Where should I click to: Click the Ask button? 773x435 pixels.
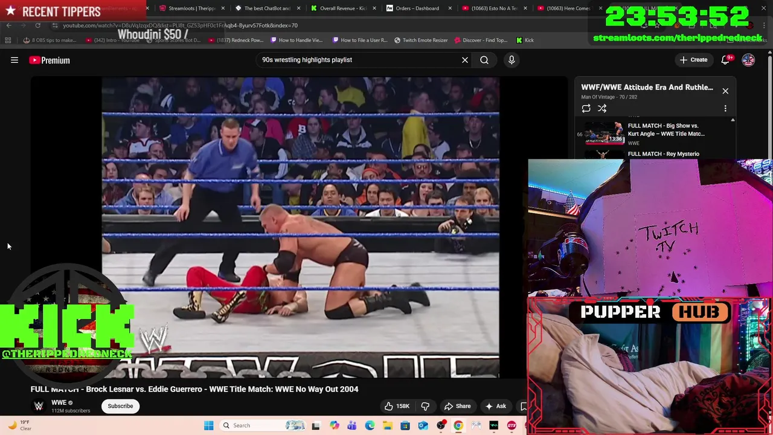click(495, 406)
